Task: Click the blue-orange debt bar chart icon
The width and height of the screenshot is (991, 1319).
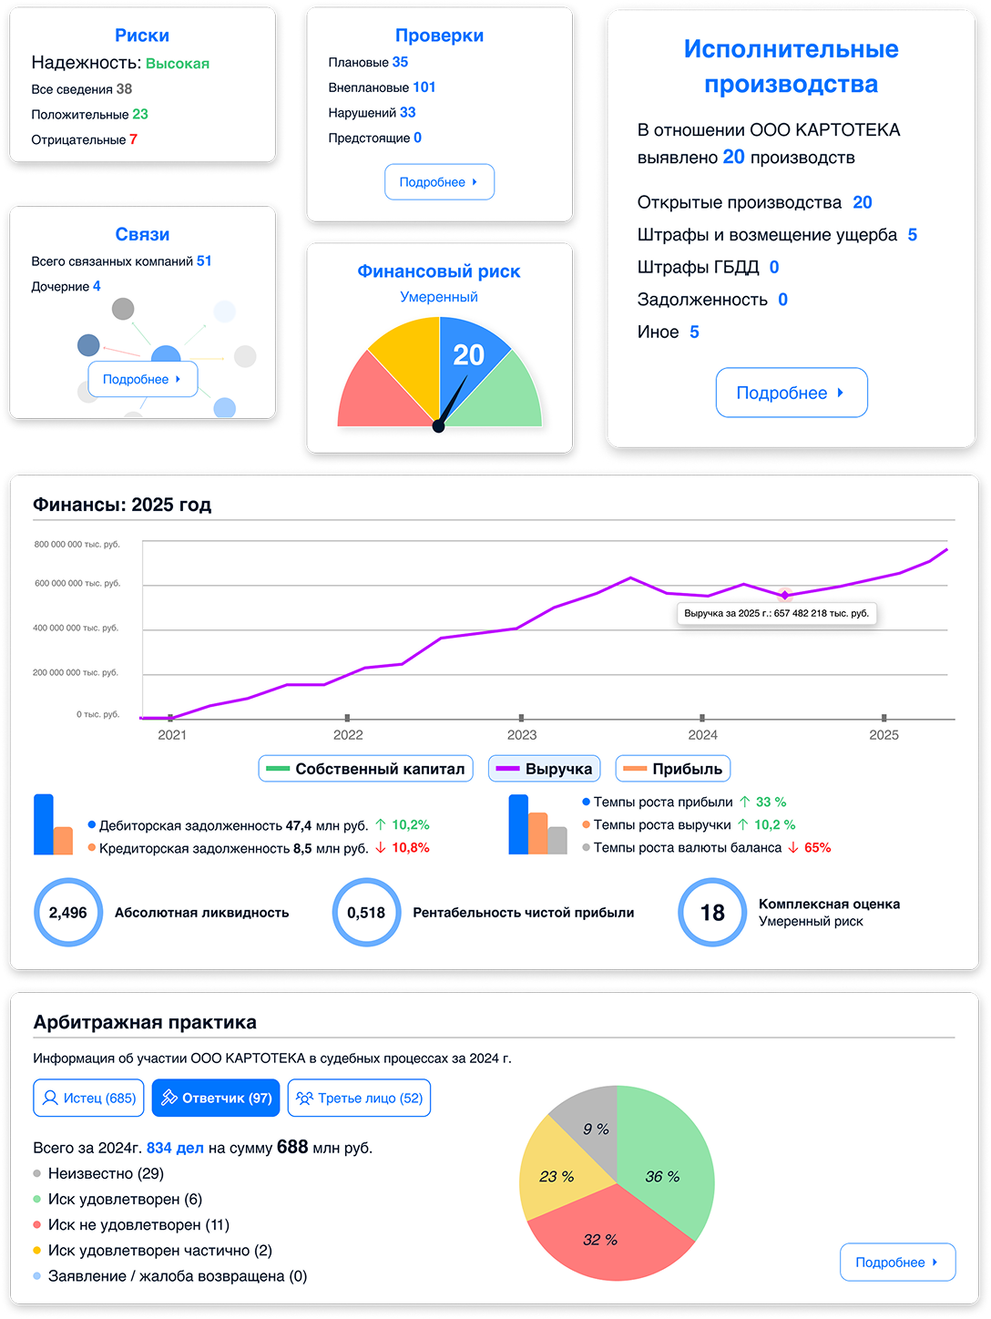Action: pyautogui.click(x=53, y=824)
